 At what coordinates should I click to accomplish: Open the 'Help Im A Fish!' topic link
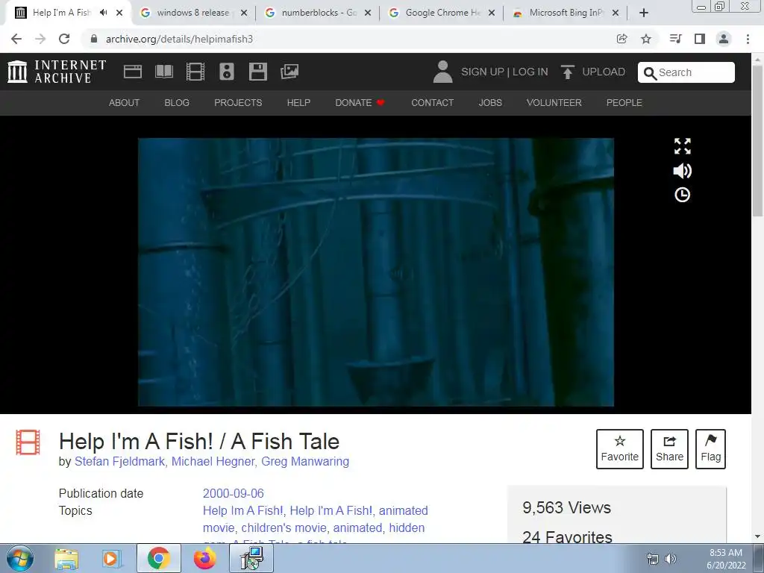[242, 510]
